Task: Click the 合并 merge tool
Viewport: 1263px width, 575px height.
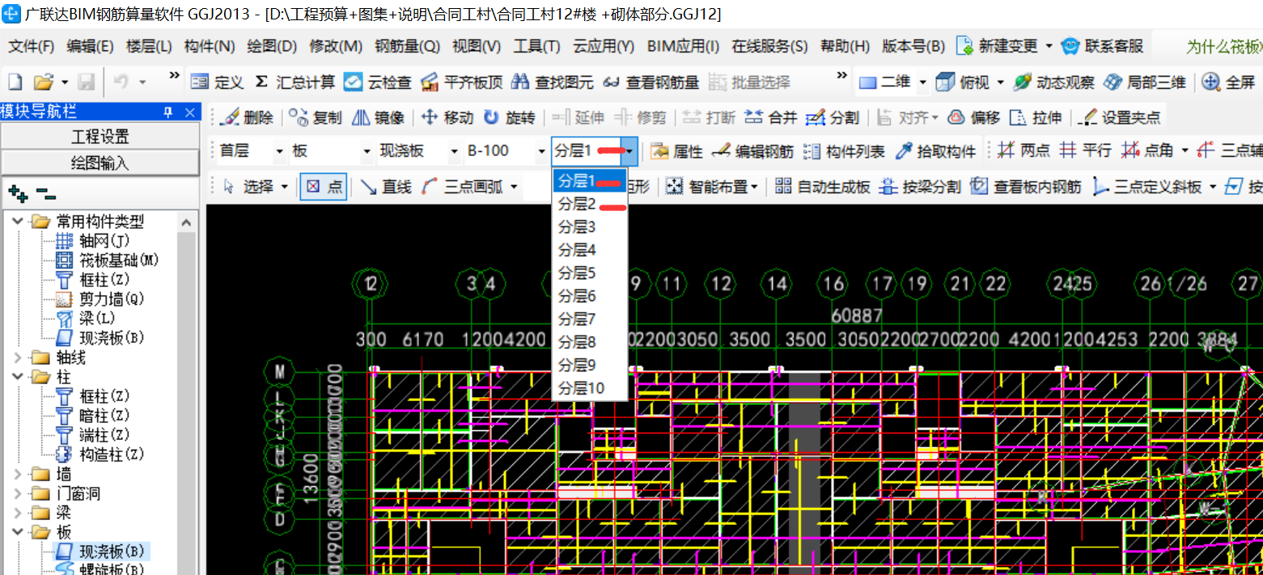Action: pos(771,117)
